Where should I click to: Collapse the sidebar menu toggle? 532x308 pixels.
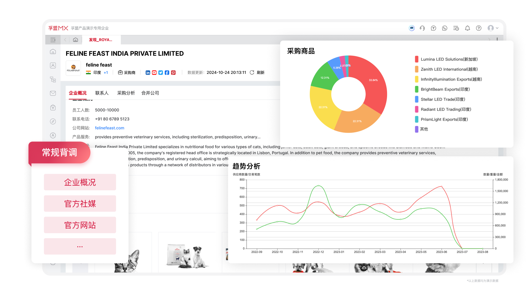(x=53, y=40)
